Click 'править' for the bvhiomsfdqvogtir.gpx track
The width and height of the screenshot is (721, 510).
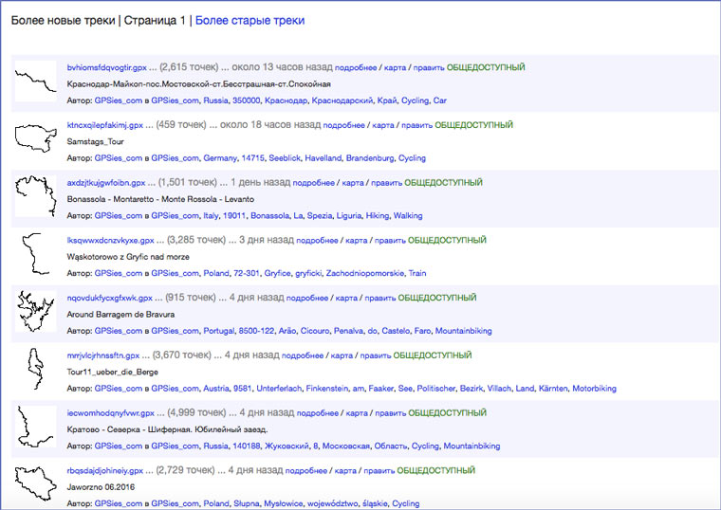(429, 68)
